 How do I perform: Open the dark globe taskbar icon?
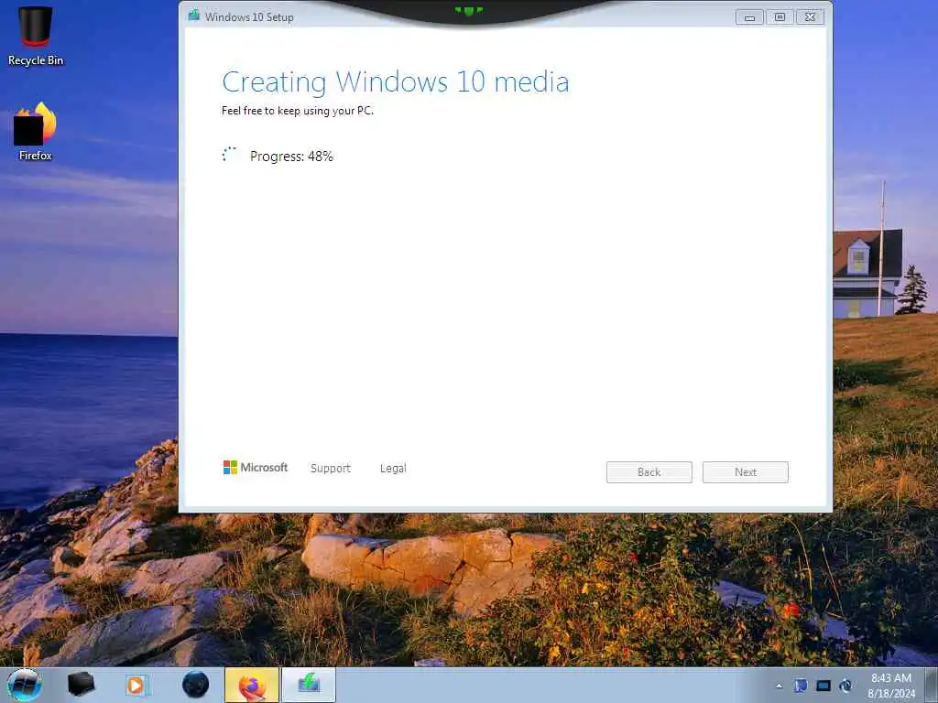point(195,685)
